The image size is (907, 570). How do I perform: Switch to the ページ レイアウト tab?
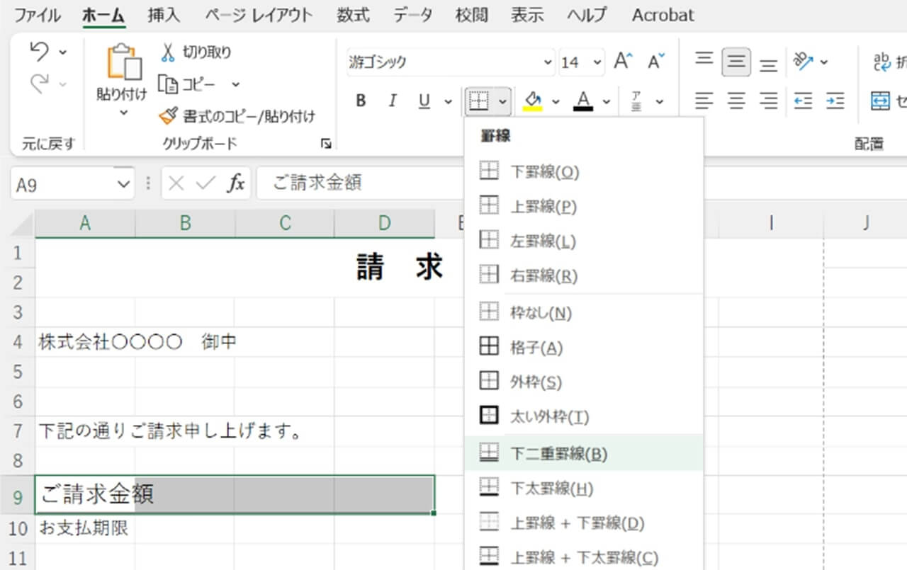click(x=258, y=15)
